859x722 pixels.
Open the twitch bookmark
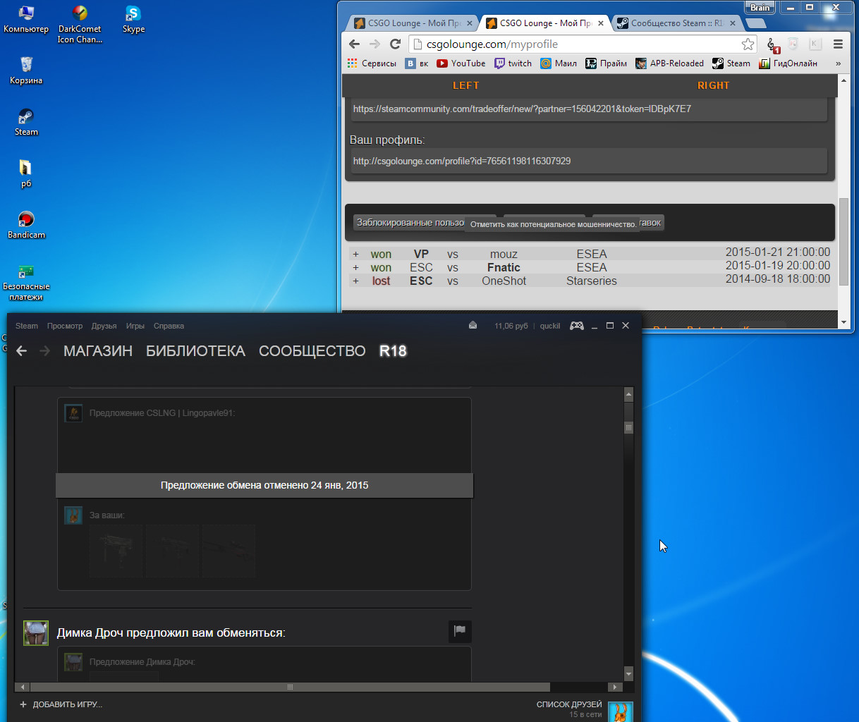click(x=513, y=63)
